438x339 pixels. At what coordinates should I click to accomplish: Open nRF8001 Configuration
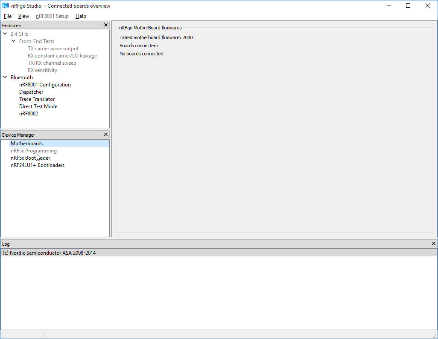click(45, 85)
